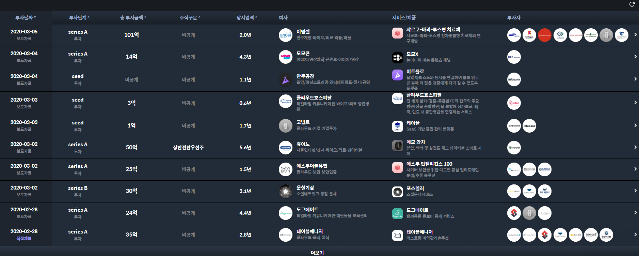Click the KB증권 investor logo
The image size is (639, 256).
pos(576,235)
